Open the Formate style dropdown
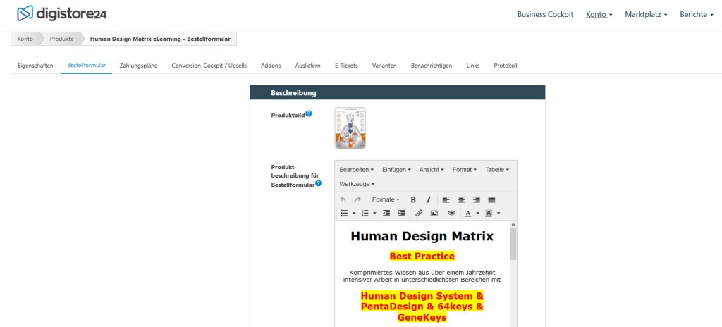The width and height of the screenshot is (722, 327). pyautogui.click(x=386, y=199)
